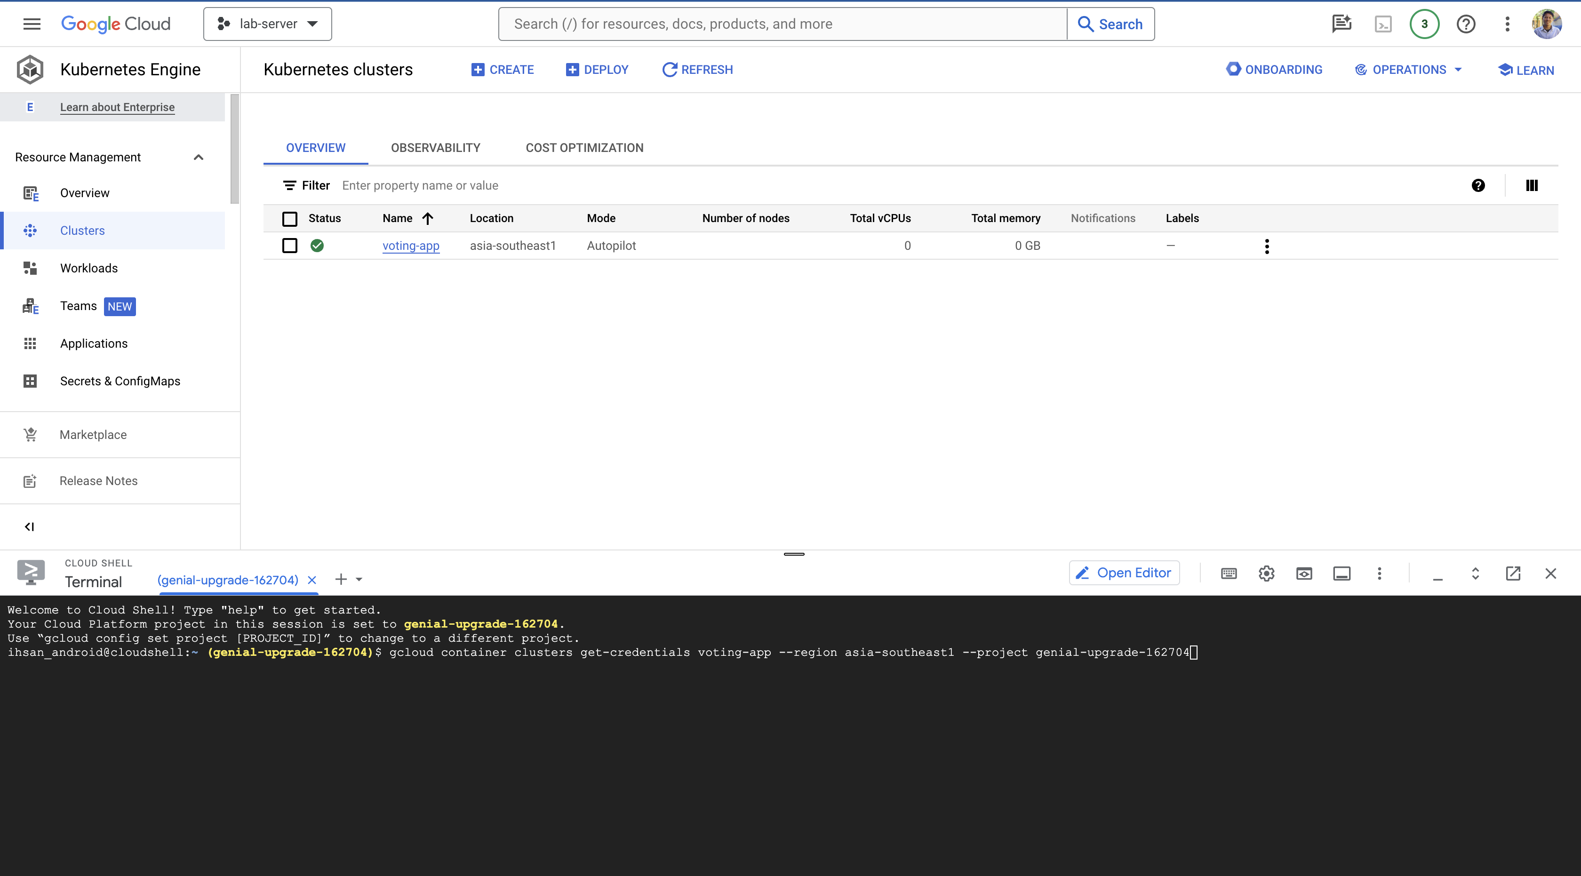
Task: Click the Secrets & ConfigMaps icon
Action: point(29,381)
